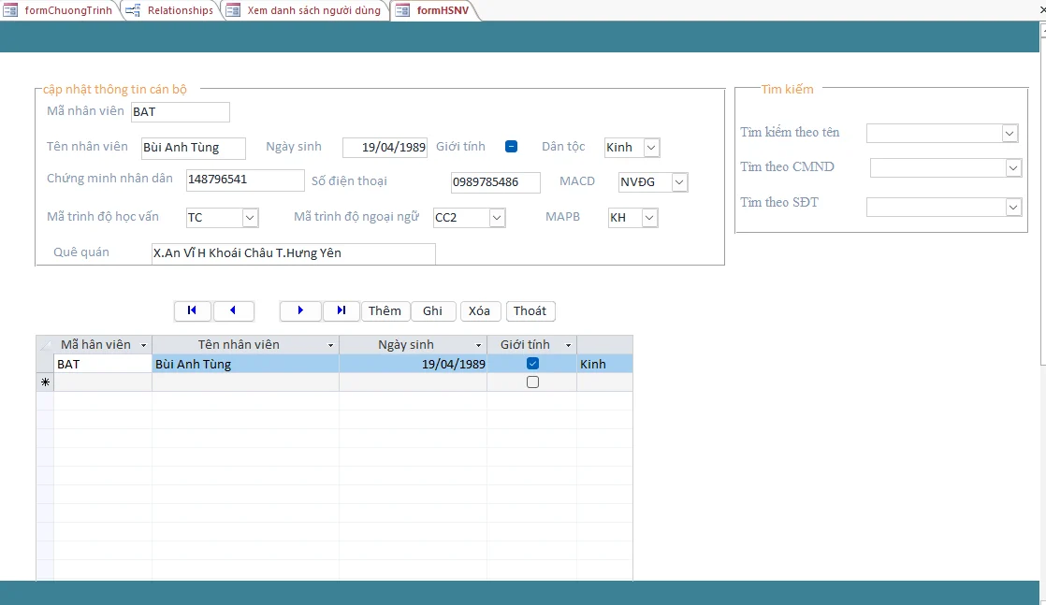Click the new record asterisk row selector
This screenshot has height=605, width=1046.
click(x=45, y=382)
